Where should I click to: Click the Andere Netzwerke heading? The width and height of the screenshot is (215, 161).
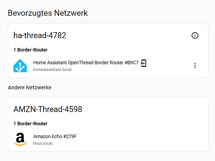point(29,87)
